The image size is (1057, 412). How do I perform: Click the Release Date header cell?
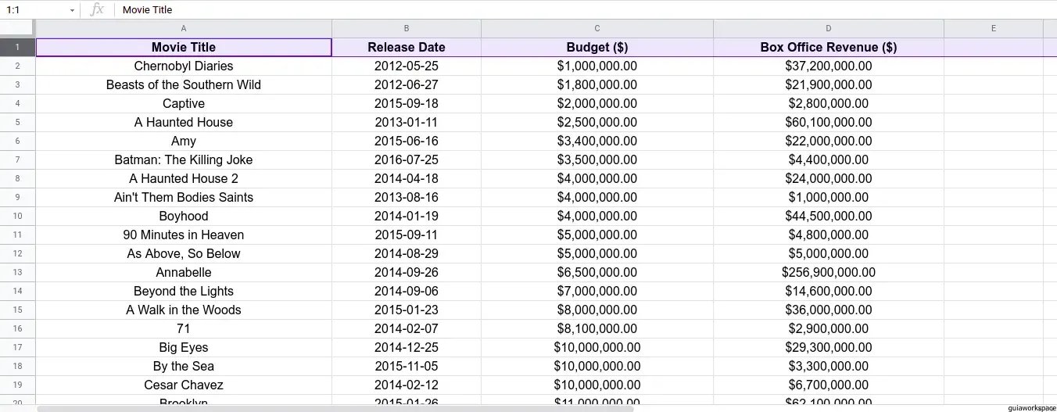pos(407,47)
